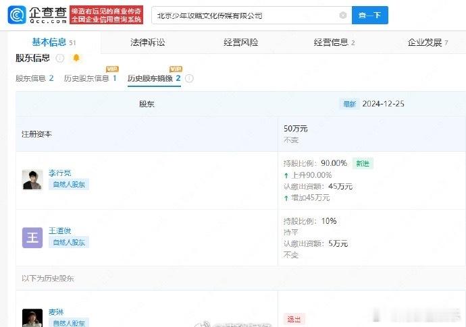This screenshot has height=327, width=466.
Task: Click the 股东 column header
Action: 147,104
